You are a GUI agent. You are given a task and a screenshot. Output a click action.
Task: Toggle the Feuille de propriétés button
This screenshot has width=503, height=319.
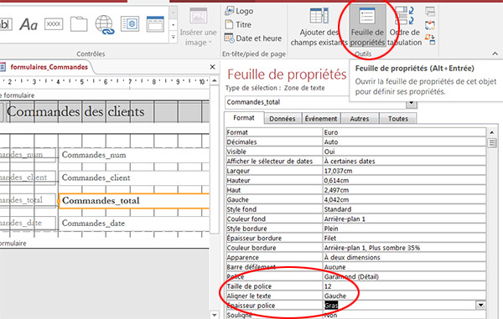pos(367,27)
